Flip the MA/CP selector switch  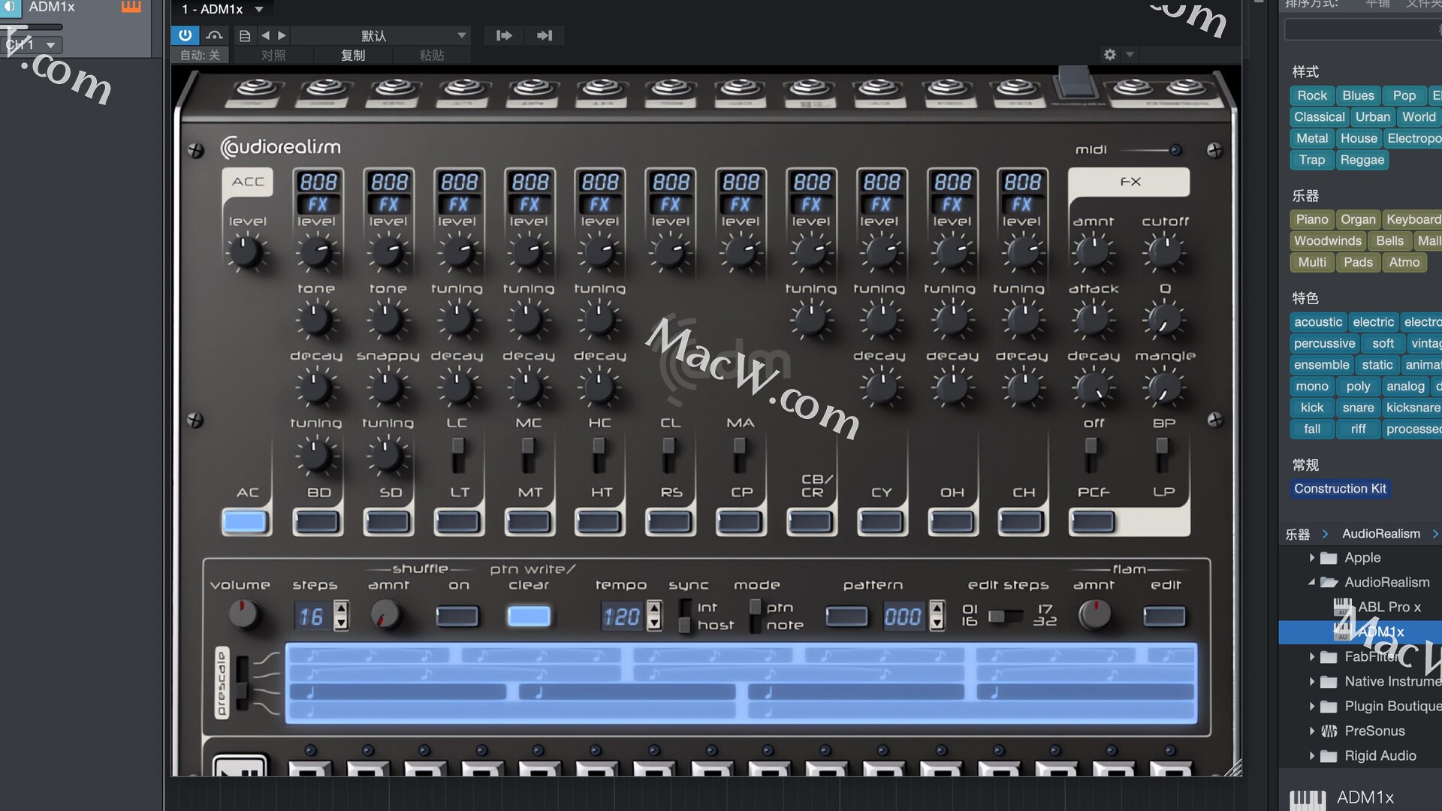[740, 455]
